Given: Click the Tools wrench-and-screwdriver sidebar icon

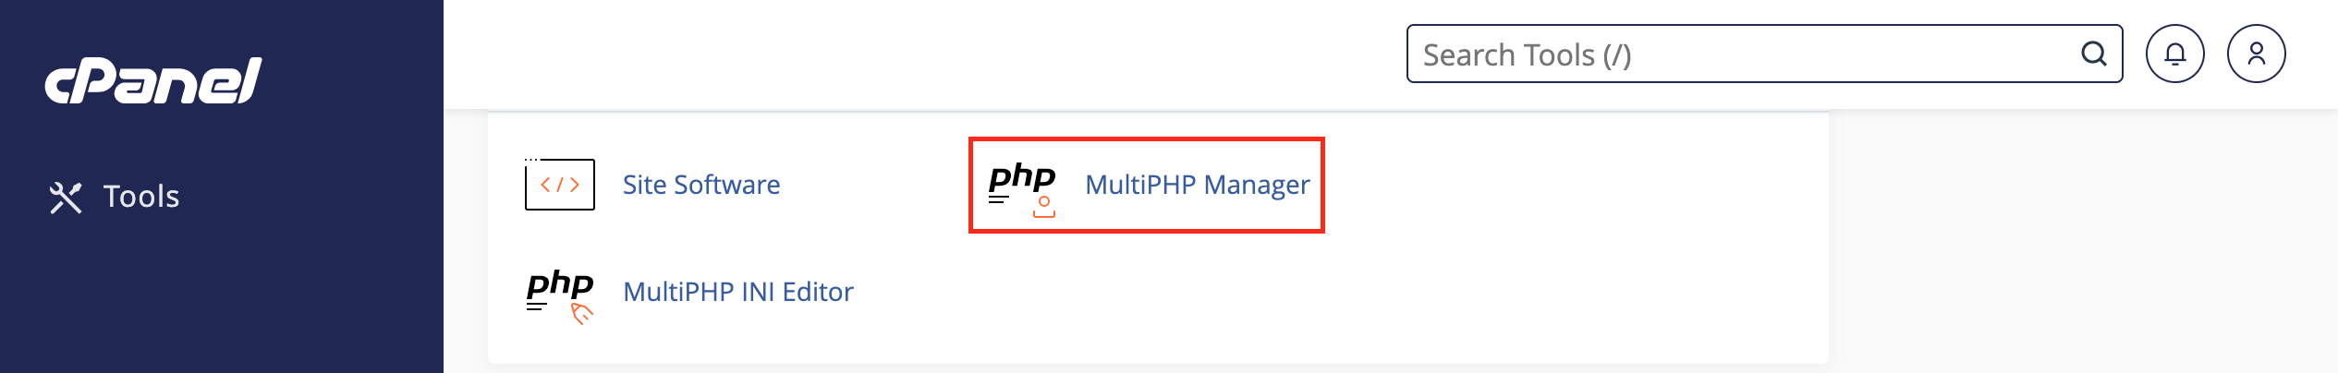Looking at the screenshot, I should [66, 198].
